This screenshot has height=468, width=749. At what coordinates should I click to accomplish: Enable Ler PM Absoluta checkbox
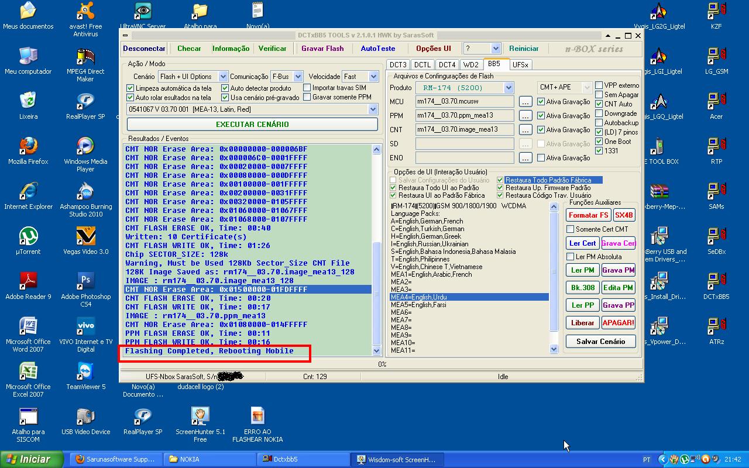[570, 257]
